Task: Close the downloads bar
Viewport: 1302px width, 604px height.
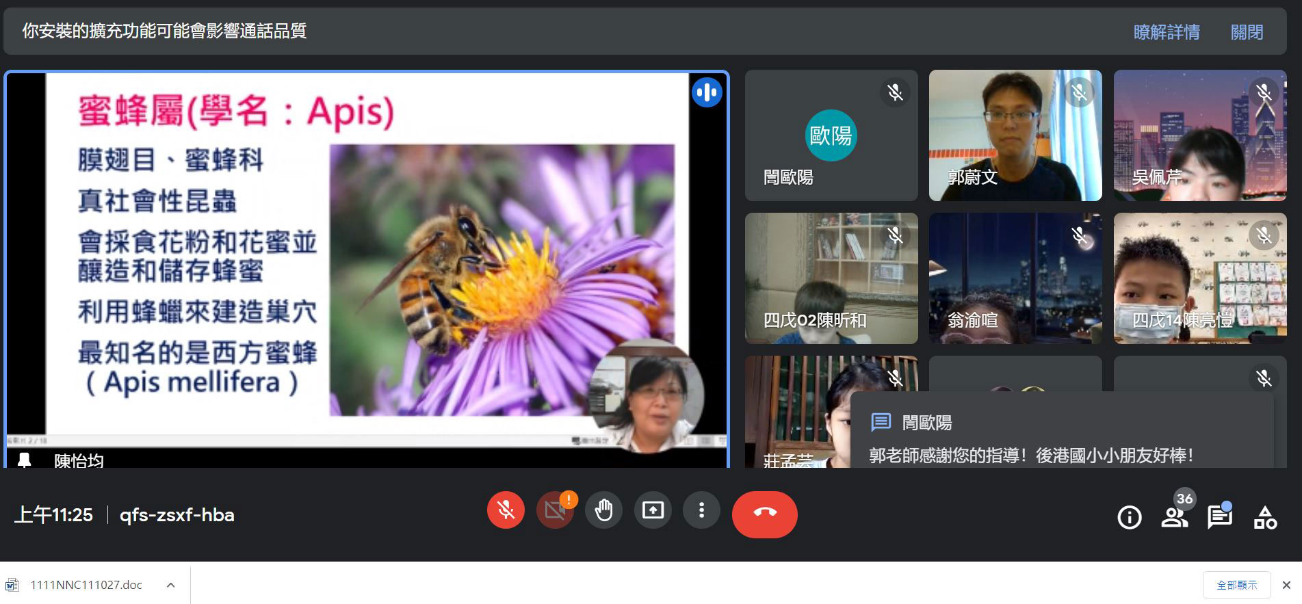Action: pos(1286,585)
